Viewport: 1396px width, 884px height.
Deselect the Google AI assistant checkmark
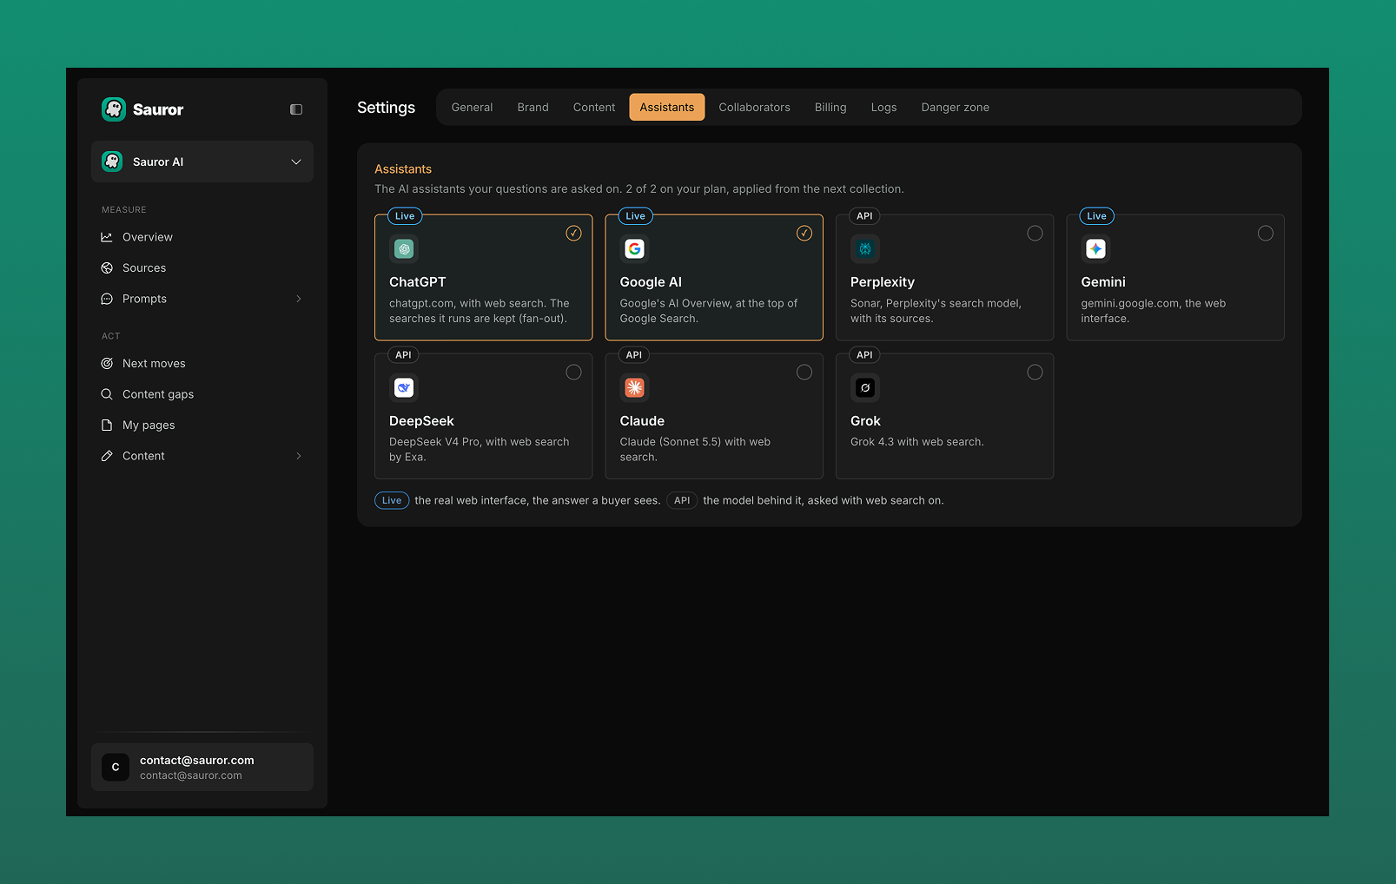click(804, 233)
